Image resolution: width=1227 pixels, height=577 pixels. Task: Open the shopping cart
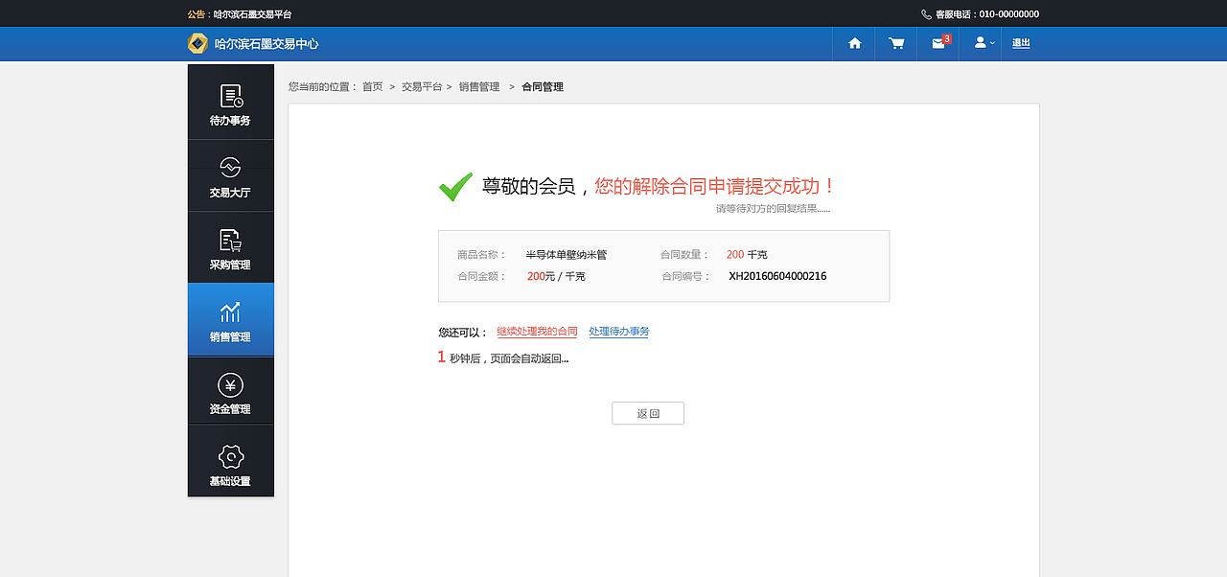click(x=895, y=43)
